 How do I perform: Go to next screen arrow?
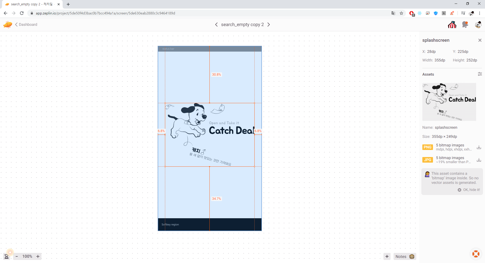click(269, 25)
